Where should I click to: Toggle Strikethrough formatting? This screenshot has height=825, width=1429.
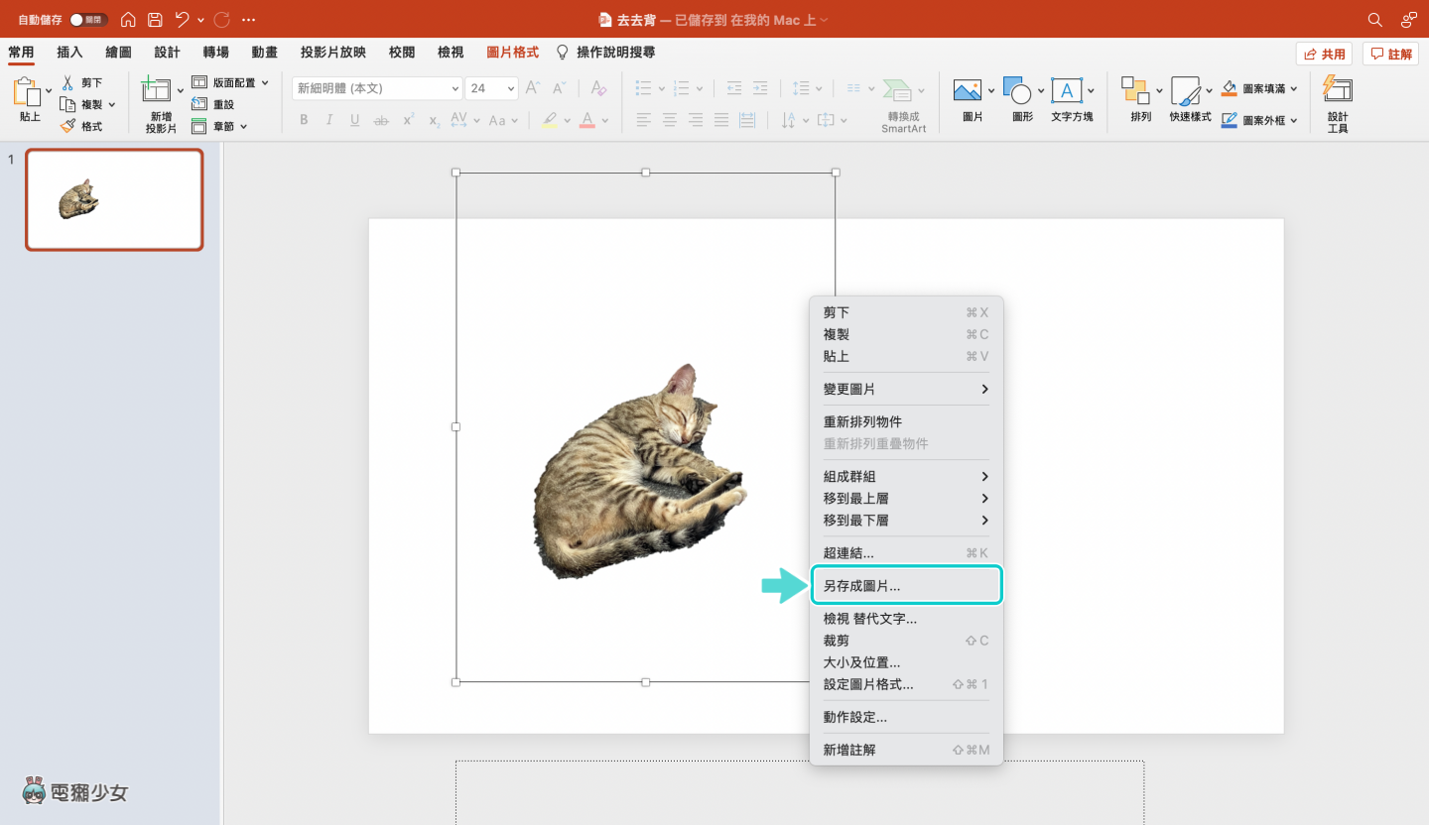click(381, 120)
